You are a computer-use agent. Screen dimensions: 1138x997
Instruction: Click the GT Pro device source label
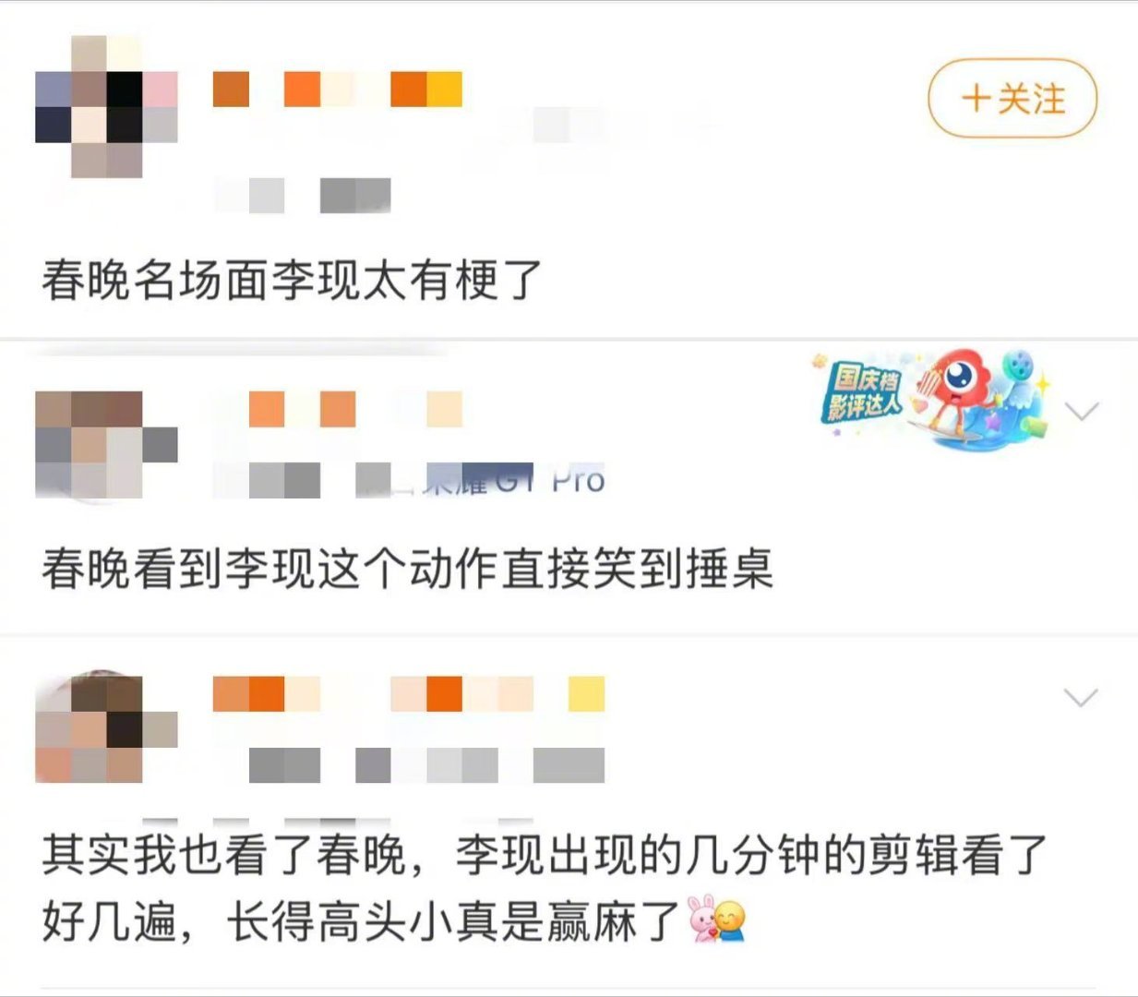coord(513,480)
